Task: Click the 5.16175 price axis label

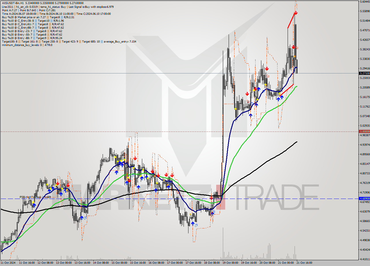Action: (365, 97)
